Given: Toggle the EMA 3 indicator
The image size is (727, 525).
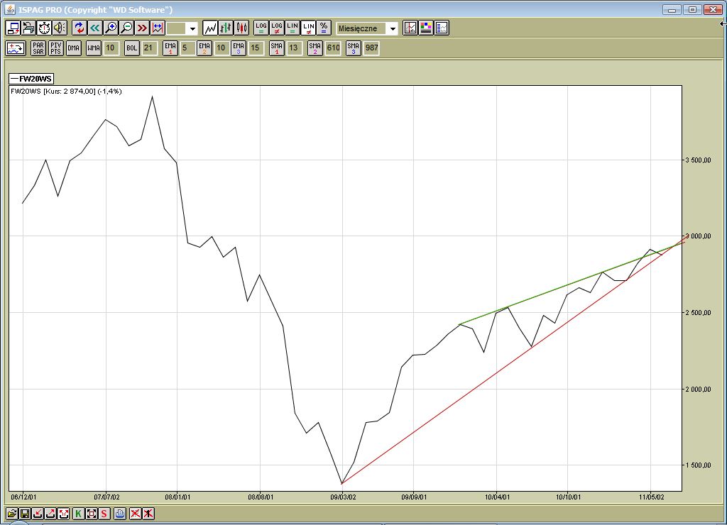Looking at the screenshot, I should pyautogui.click(x=239, y=48).
